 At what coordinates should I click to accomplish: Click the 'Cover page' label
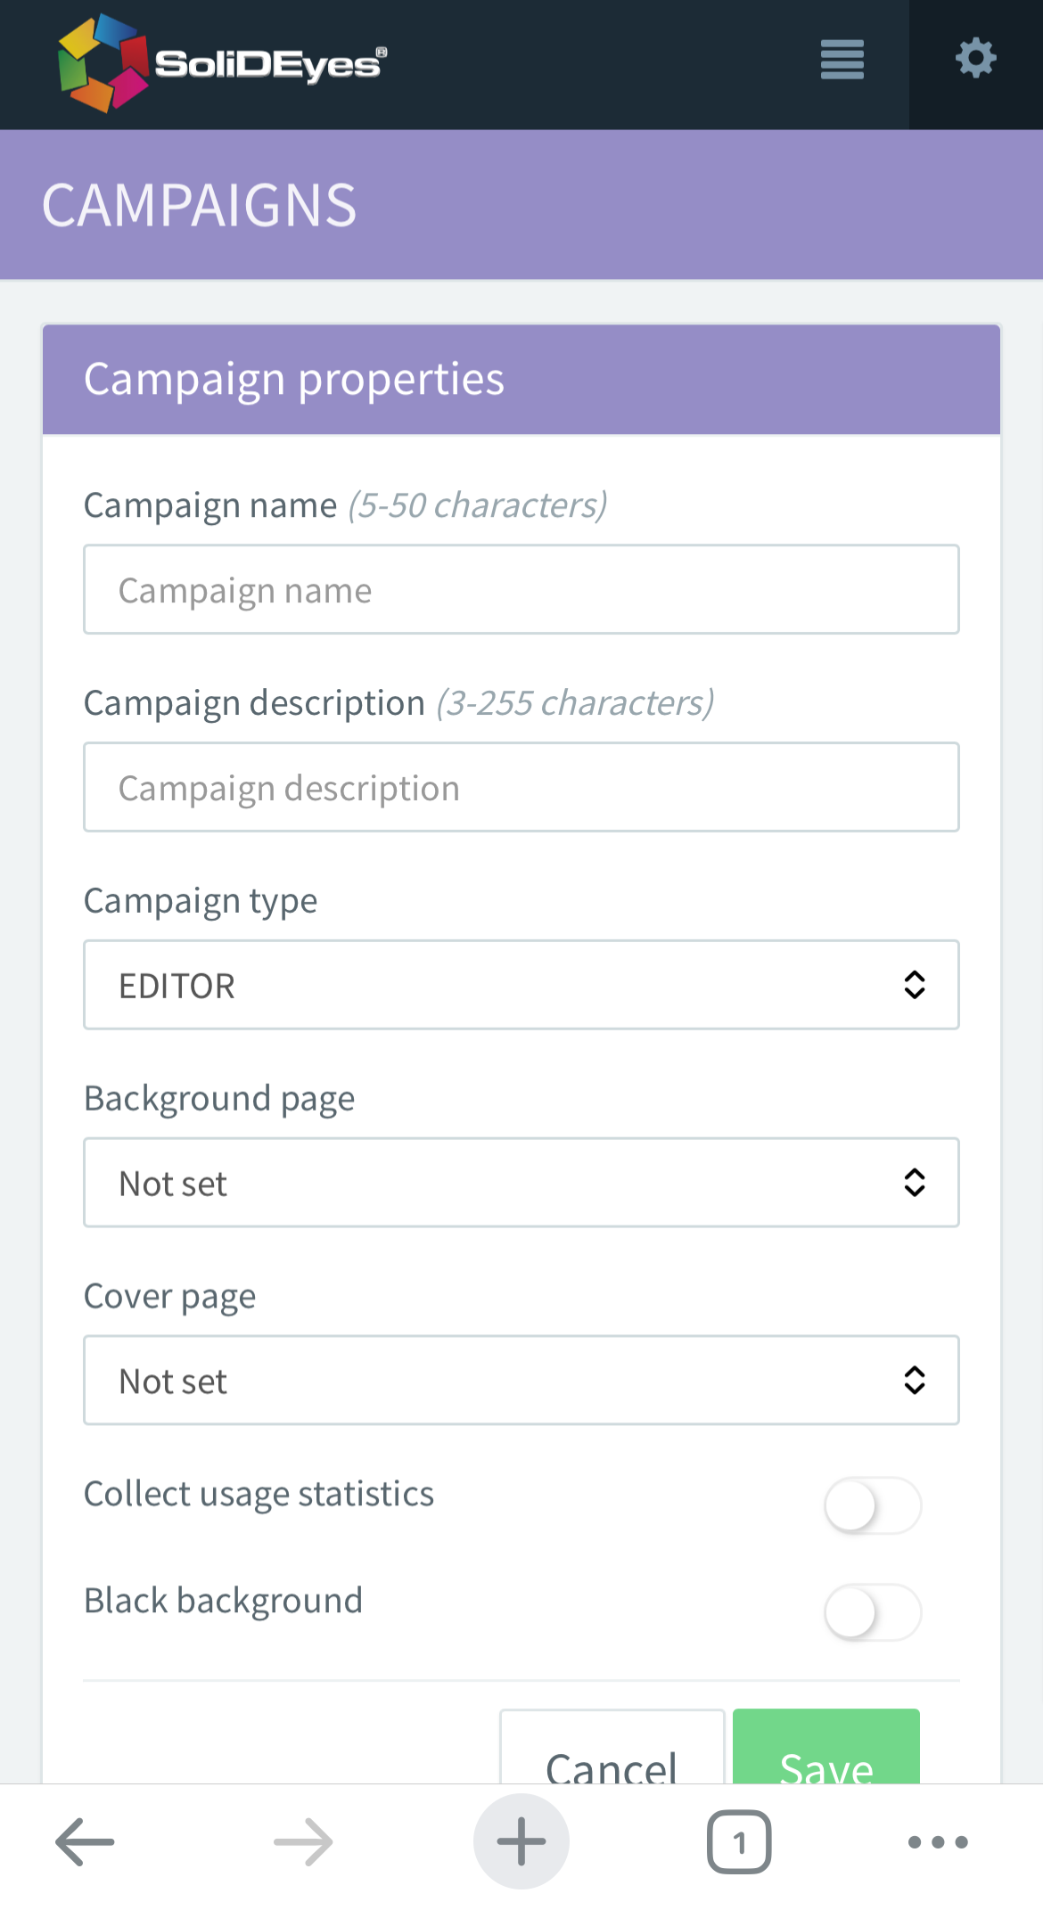[169, 1297]
